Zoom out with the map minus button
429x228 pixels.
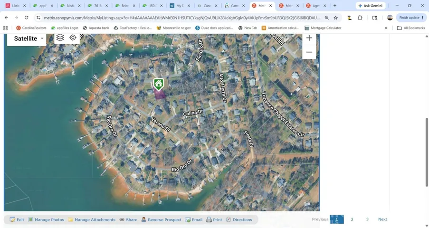point(309,52)
